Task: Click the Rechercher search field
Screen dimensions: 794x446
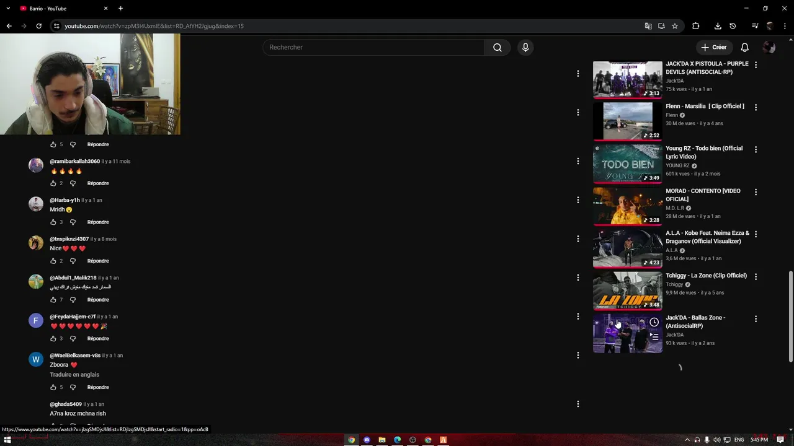Action: point(373,47)
